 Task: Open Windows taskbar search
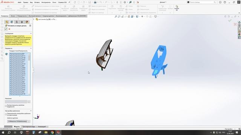9,132
